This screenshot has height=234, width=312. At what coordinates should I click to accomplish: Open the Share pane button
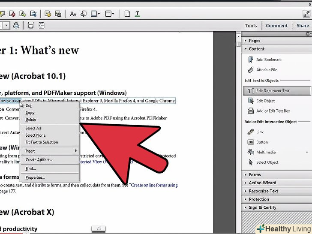[x=303, y=25]
